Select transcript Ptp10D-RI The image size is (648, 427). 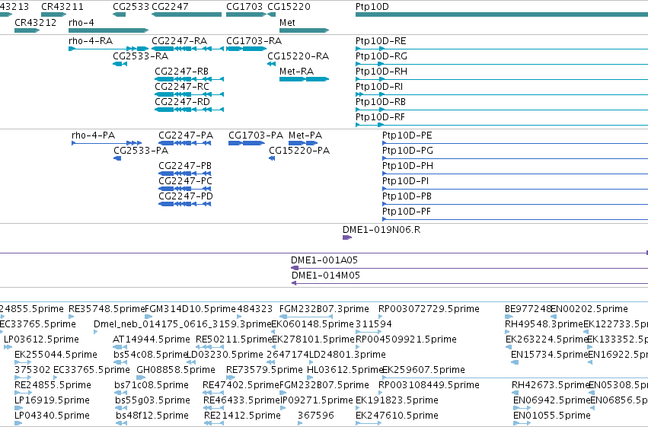pos(379,86)
